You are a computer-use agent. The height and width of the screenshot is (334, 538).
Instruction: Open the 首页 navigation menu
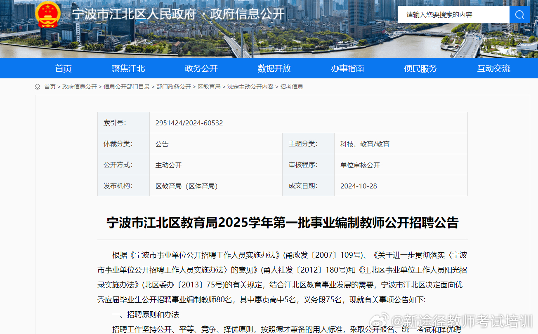[63, 68]
